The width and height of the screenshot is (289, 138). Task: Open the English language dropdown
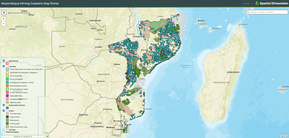(x=247, y=4)
